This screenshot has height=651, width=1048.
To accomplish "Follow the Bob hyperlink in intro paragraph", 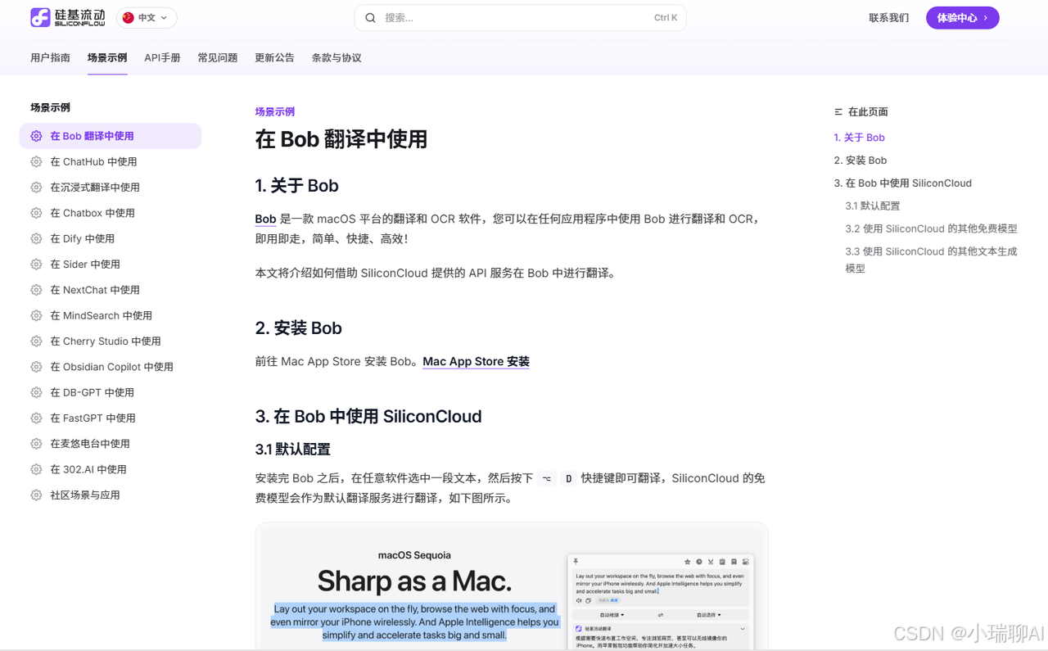I will [265, 219].
